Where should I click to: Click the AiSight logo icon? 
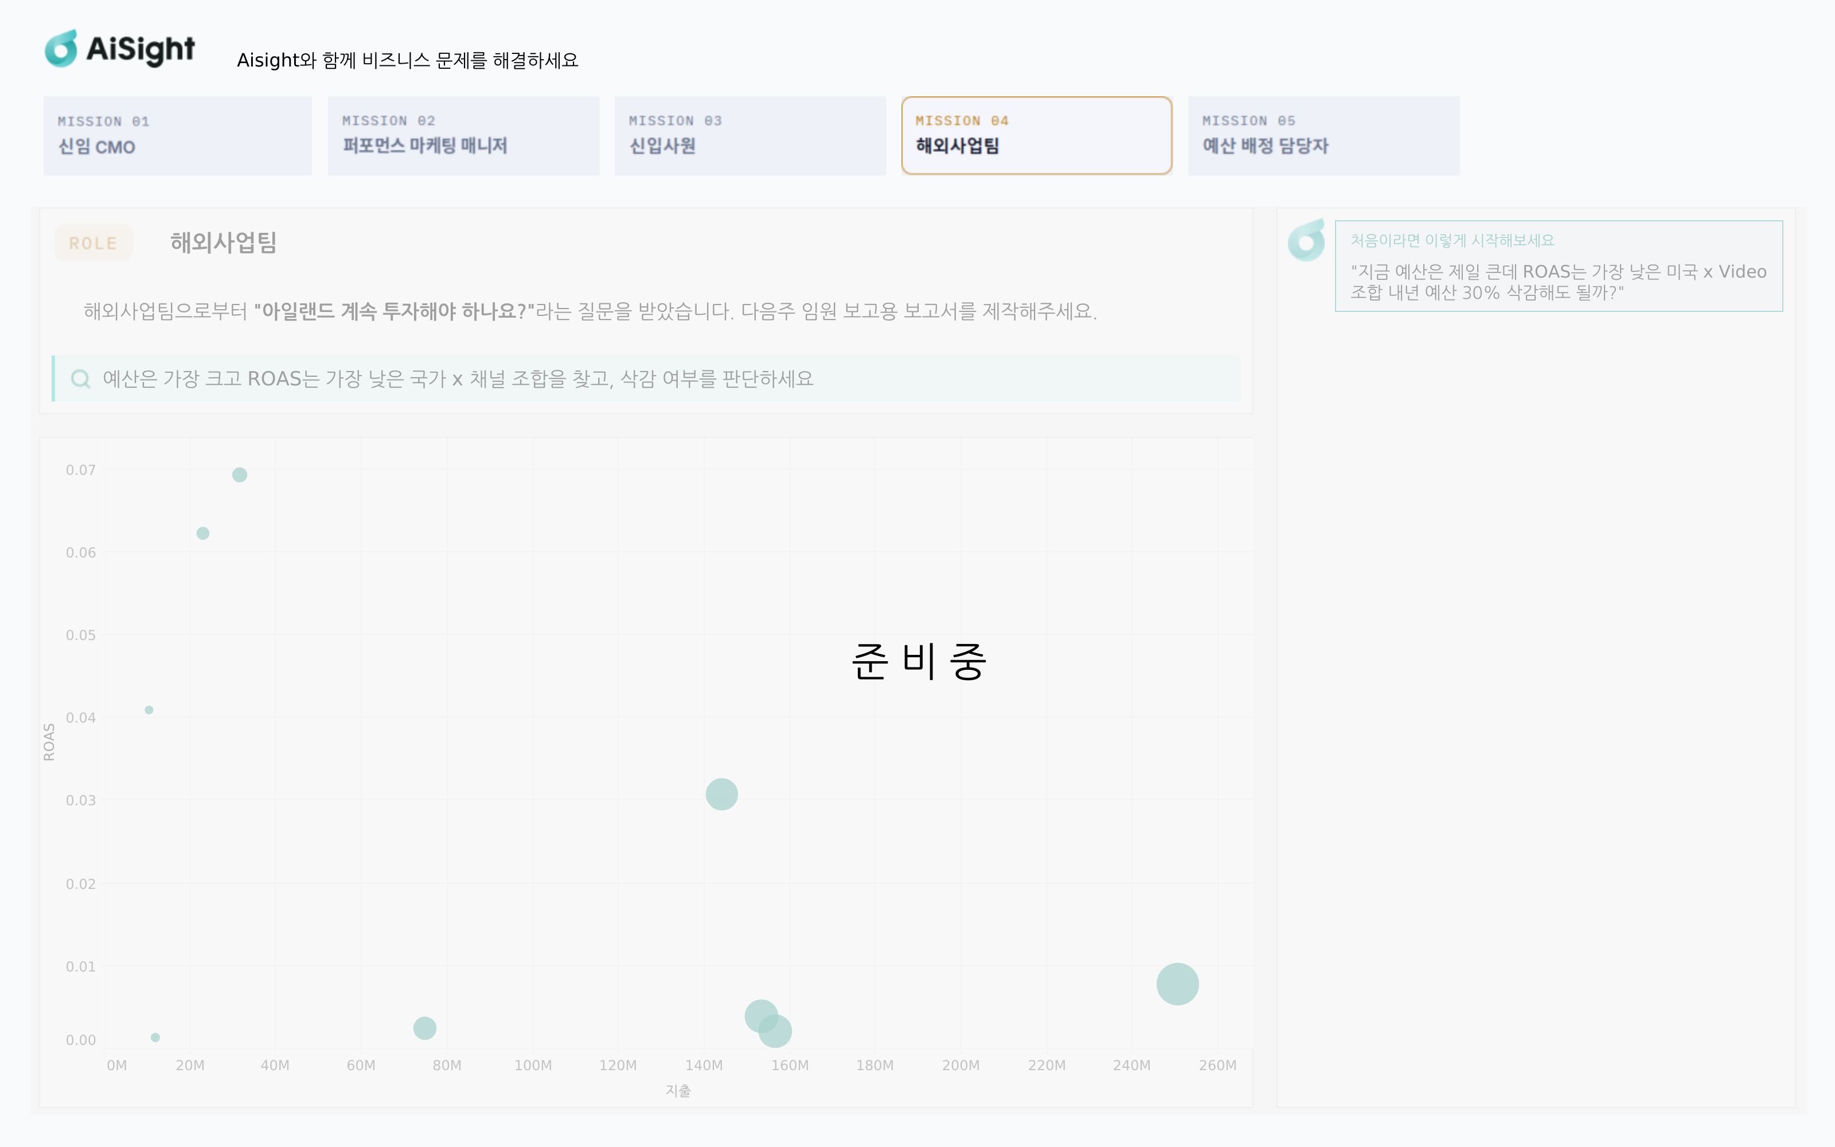click(61, 49)
